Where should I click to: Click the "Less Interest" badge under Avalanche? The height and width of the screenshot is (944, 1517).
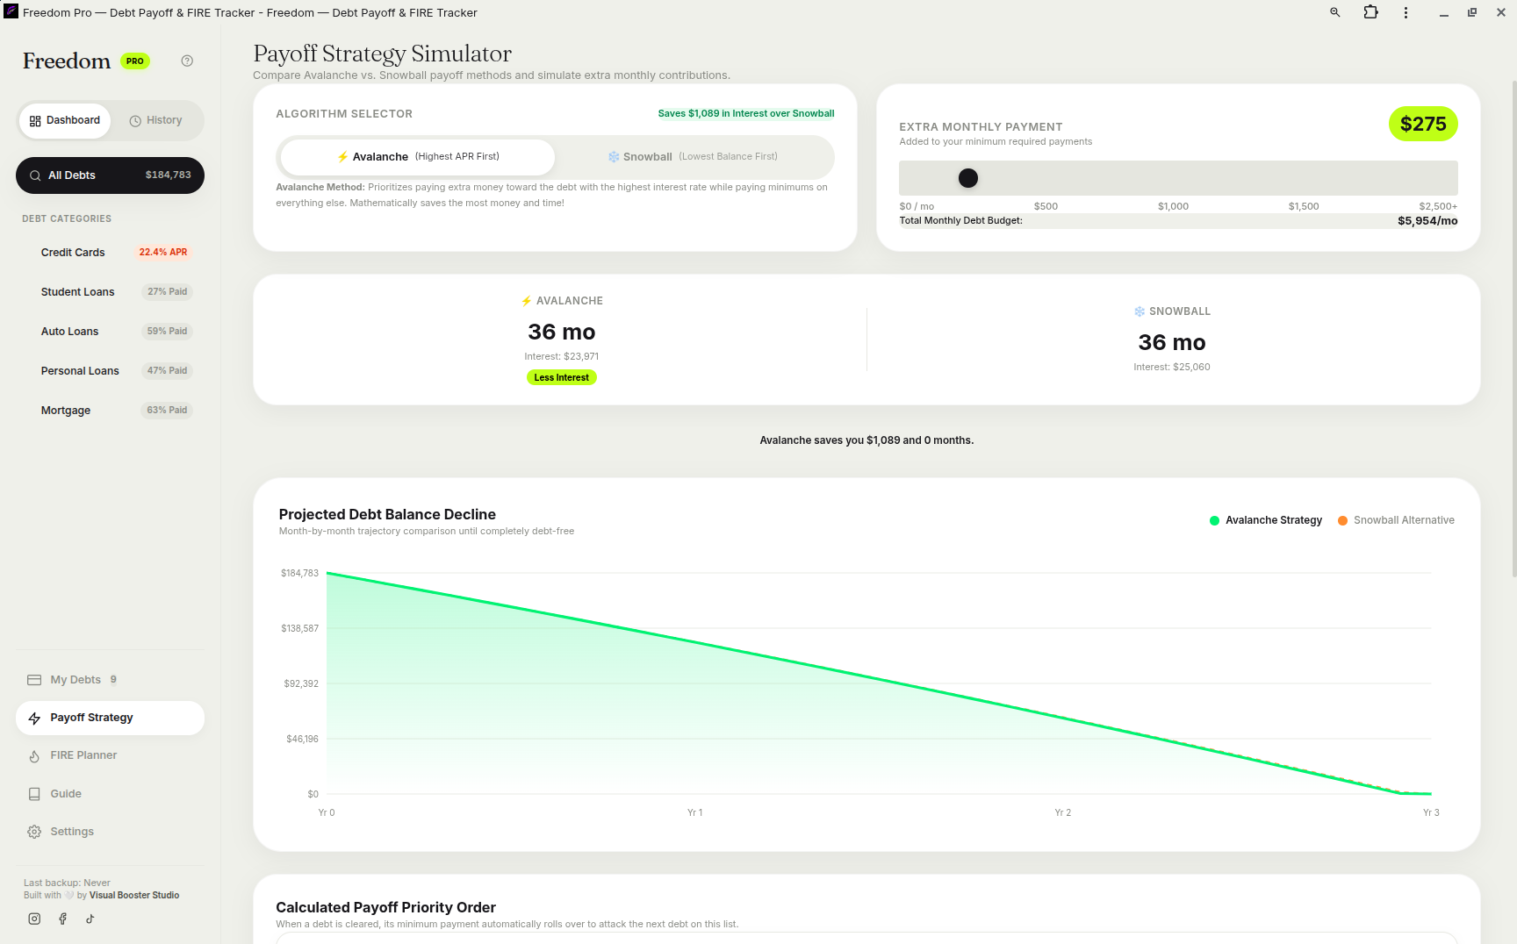[562, 377]
